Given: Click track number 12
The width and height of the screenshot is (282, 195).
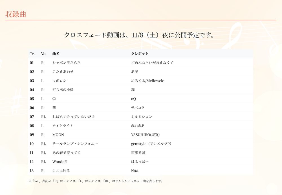Looking at the screenshot, I should coord(32,162).
